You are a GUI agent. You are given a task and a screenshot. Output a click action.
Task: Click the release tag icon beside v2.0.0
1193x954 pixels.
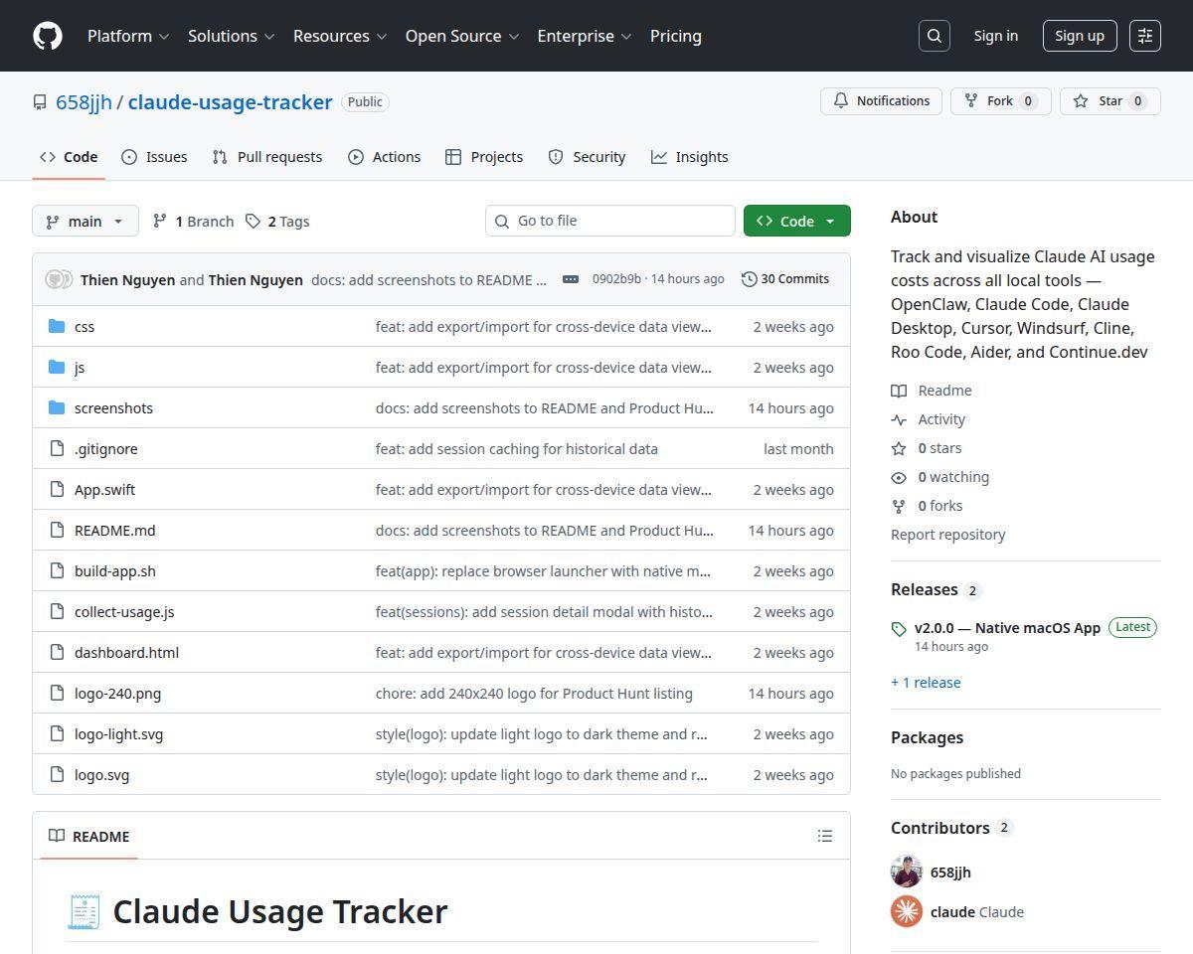899,629
